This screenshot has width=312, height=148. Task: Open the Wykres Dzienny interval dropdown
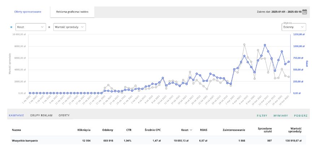(293, 27)
